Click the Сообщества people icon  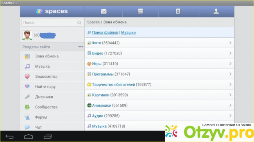[27, 107]
